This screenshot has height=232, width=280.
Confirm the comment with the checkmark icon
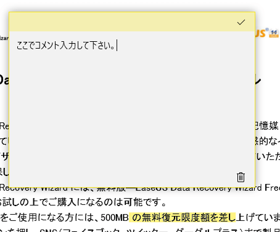coord(241,22)
